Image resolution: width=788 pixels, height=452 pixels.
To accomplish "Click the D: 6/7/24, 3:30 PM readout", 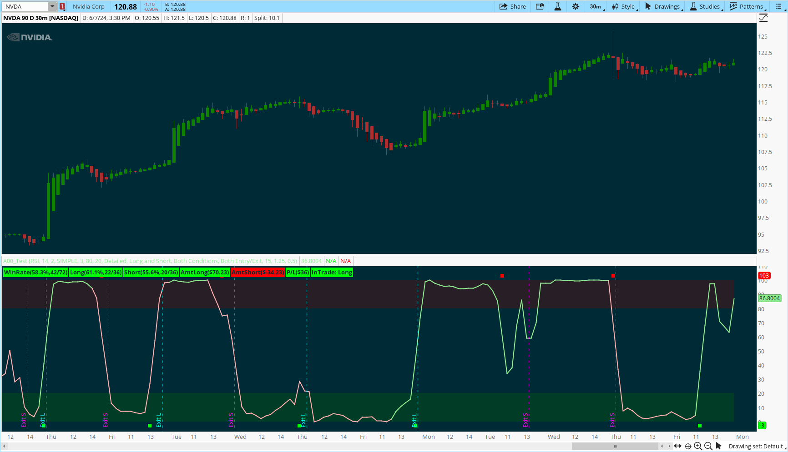I will [106, 18].
